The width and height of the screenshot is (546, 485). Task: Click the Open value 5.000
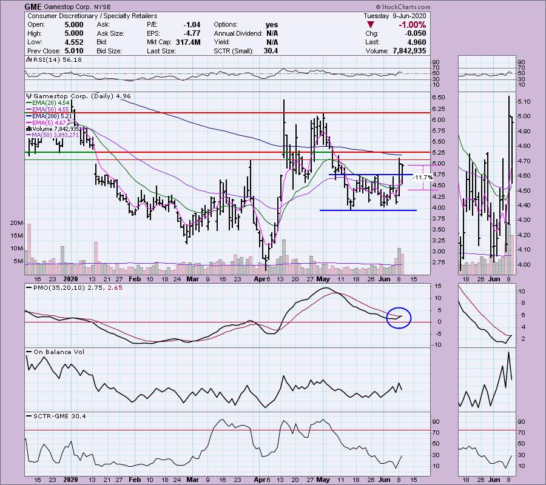coord(74,25)
